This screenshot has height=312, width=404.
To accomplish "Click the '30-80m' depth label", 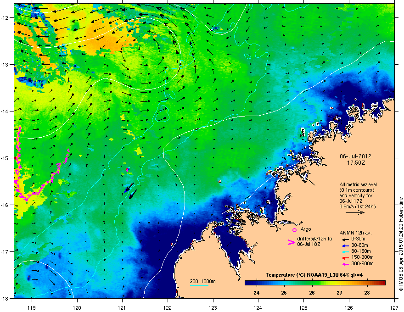I will [x=359, y=245].
